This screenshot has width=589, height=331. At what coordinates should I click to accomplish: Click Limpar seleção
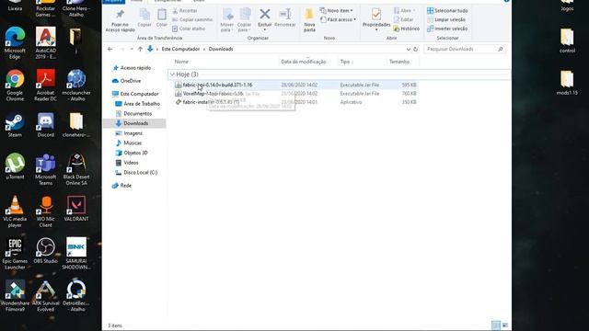click(446, 19)
